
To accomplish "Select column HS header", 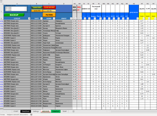I will point(134,4).
